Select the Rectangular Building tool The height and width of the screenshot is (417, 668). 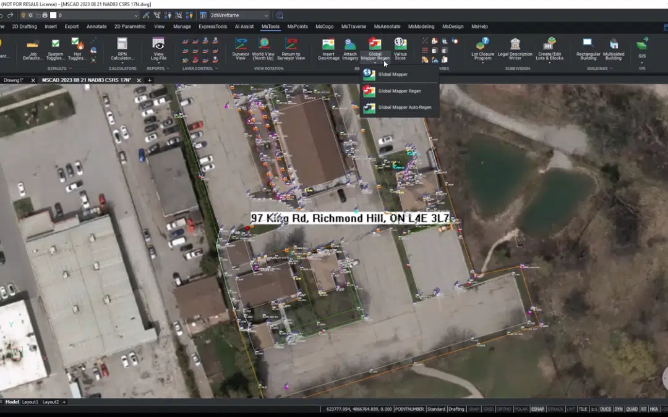588,48
